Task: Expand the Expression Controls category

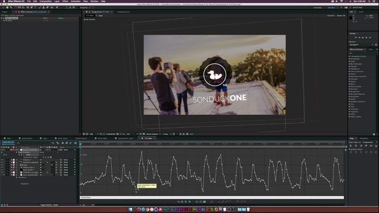Action: click(349, 76)
